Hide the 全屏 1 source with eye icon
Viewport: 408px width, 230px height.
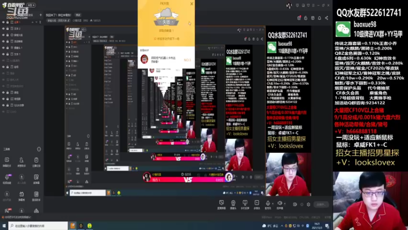[x=4, y=22]
